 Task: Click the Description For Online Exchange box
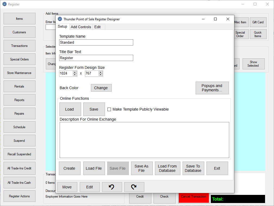tap(144, 140)
